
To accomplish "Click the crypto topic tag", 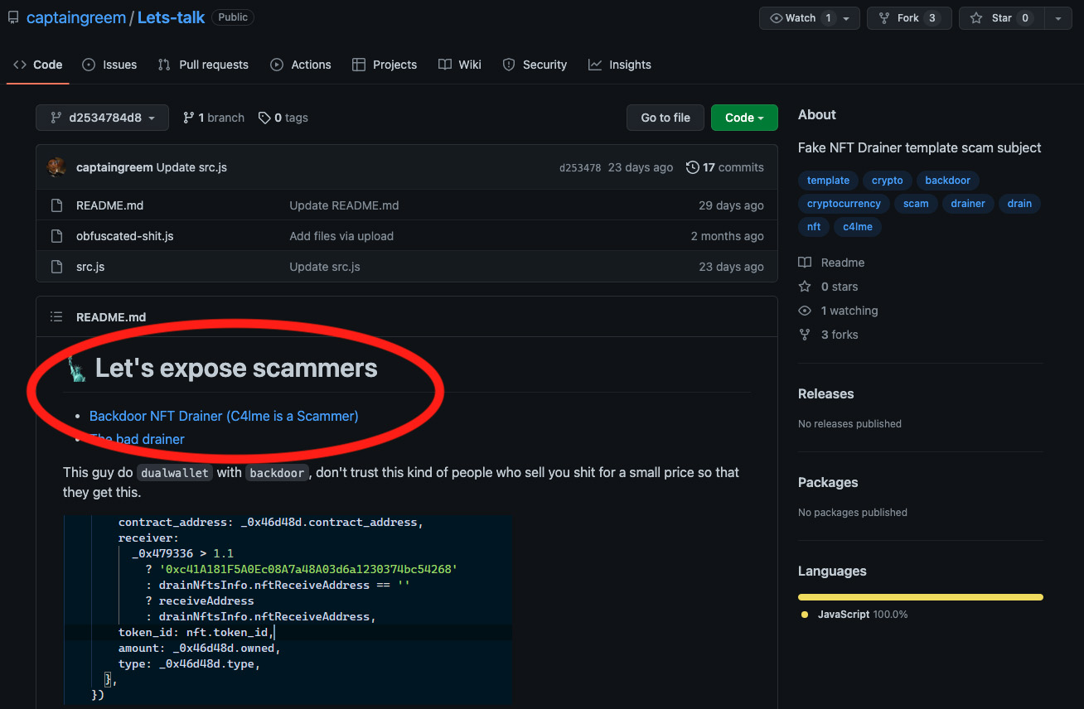I will 888,180.
